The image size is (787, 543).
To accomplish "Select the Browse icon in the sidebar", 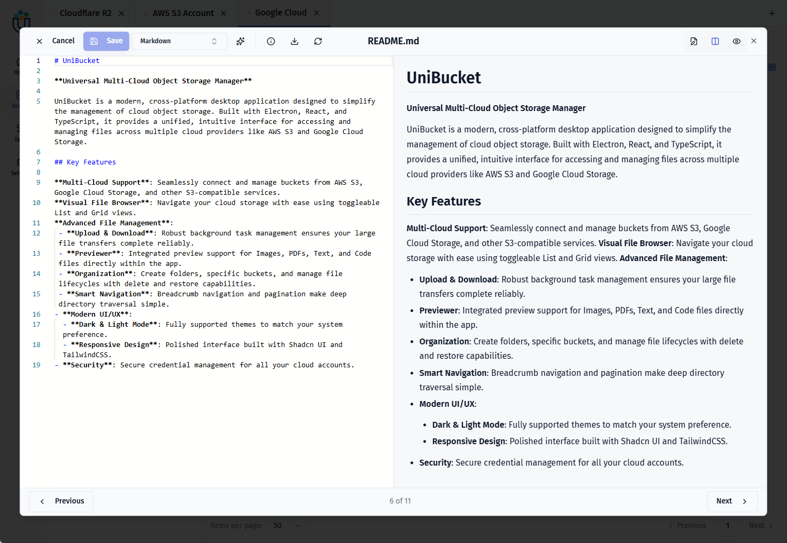I will click(x=18, y=96).
